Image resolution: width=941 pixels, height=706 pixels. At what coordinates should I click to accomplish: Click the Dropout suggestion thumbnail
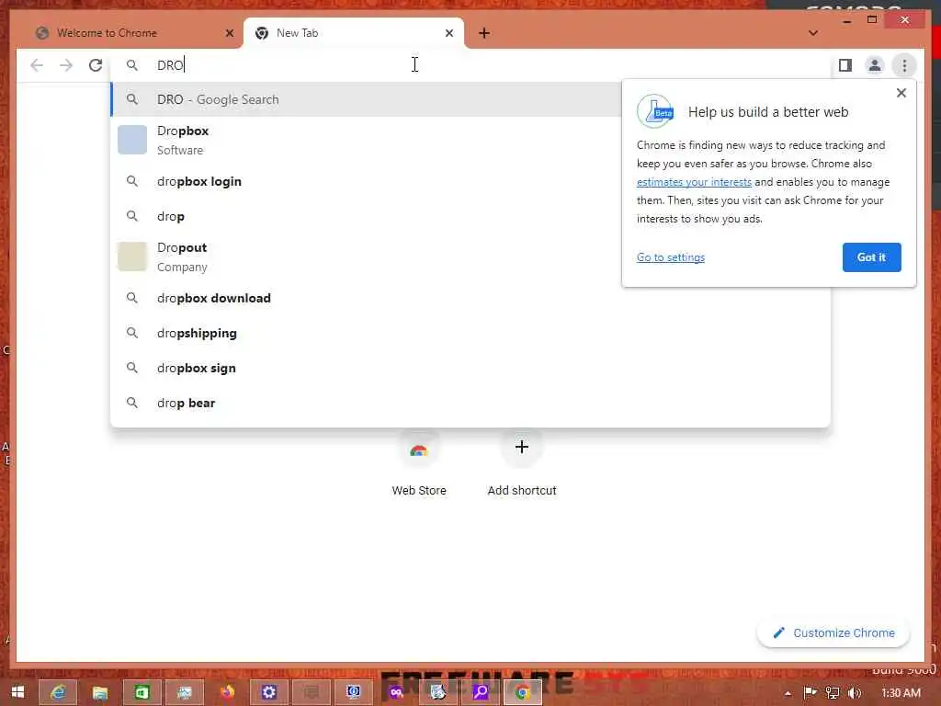(x=132, y=257)
